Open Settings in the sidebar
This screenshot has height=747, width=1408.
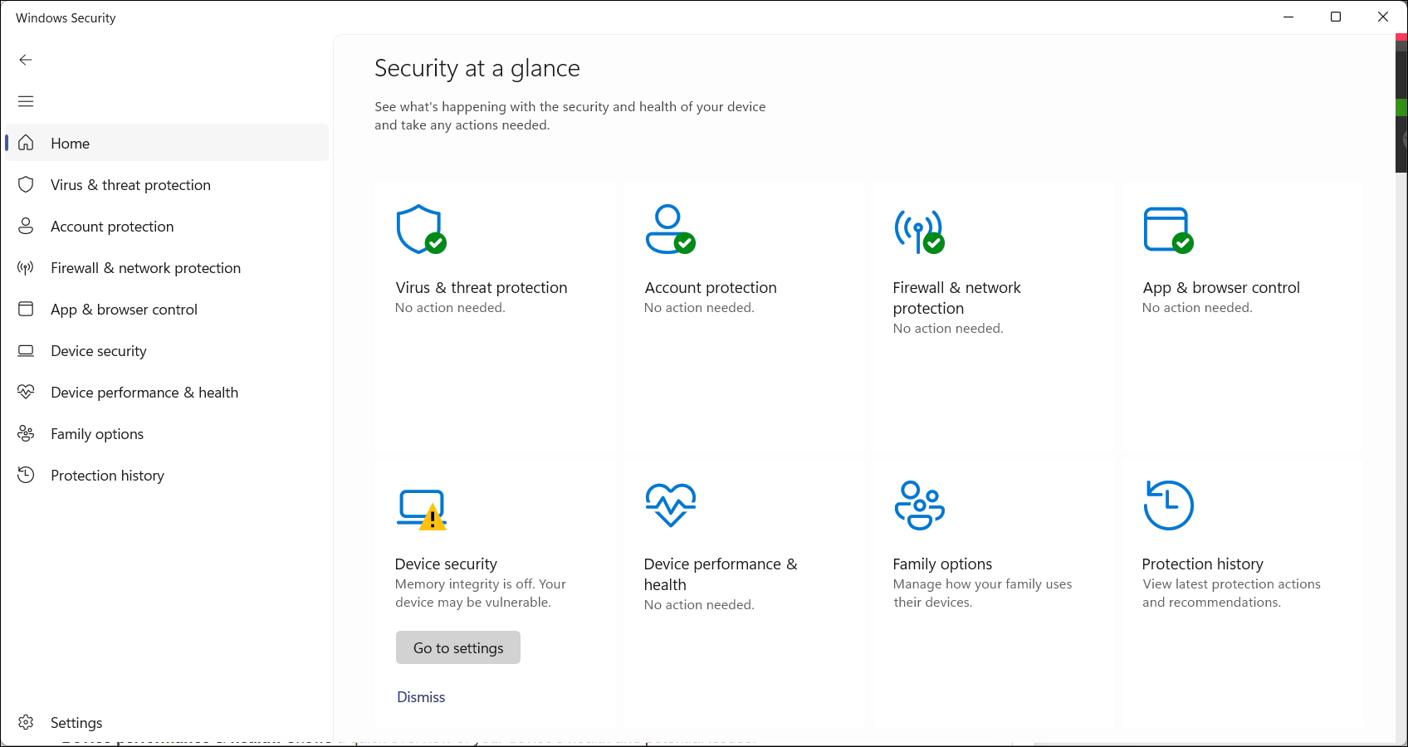[76, 723]
